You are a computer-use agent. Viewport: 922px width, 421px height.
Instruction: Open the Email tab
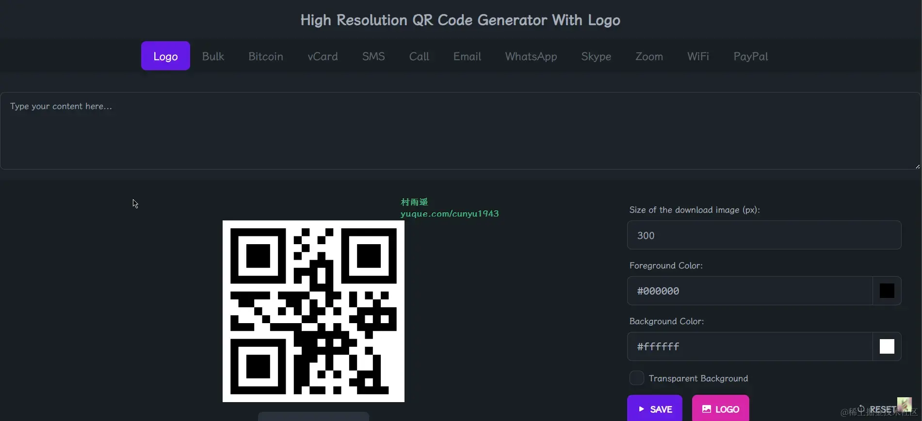(x=467, y=56)
